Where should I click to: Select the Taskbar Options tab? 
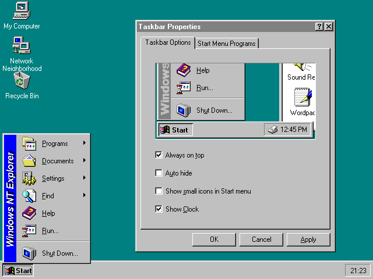click(x=168, y=42)
